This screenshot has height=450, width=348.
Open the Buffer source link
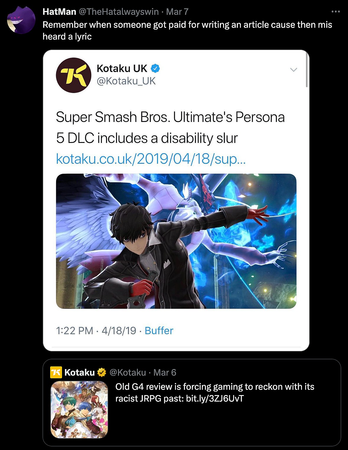tap(159, 330)
